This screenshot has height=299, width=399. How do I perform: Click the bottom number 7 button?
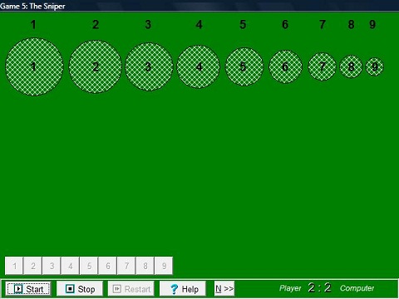(126, 266)
